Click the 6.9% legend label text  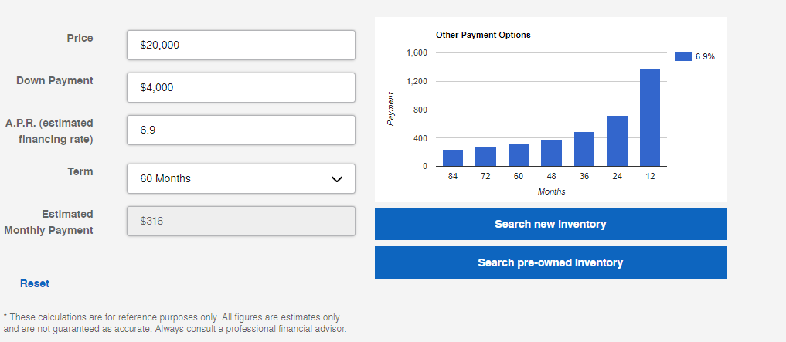click(705, 56)
